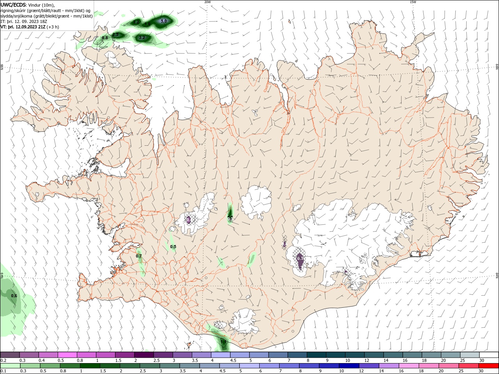The height and width of the screenshot is (374, 499).
Task: Click the '5.0' rain value on the map
Action: (164, 21)
